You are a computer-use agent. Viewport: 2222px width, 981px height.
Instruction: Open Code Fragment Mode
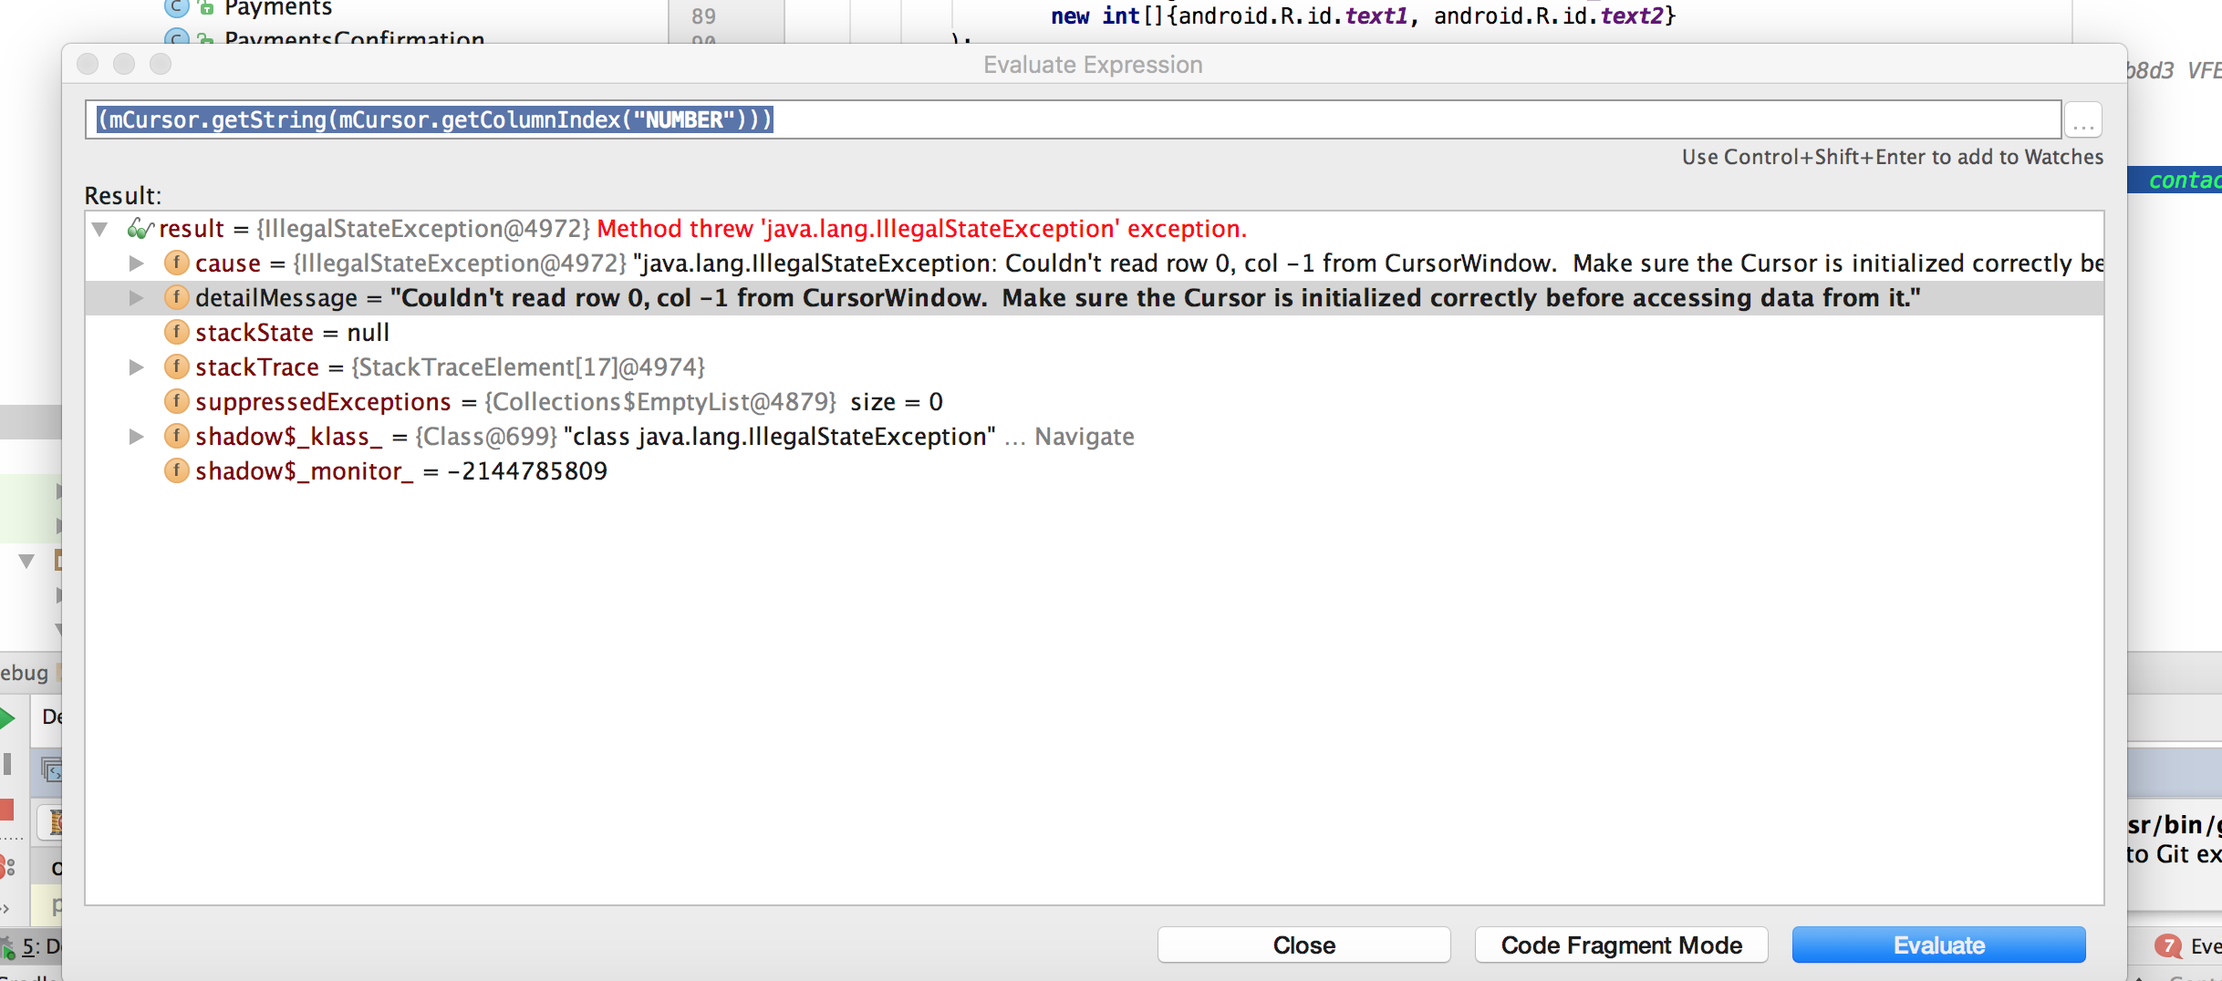coord(1621,945)
